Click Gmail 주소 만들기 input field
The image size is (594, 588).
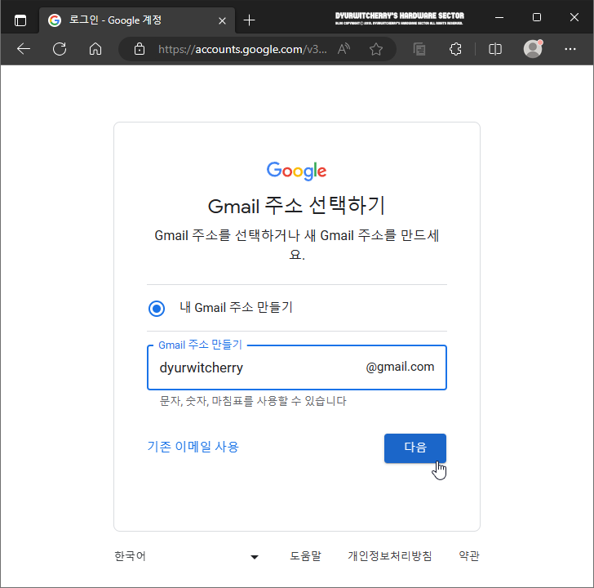(x=297, y=367)
